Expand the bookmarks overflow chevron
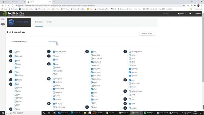Viewport: 204px width, 115px height. coord(187,9)
